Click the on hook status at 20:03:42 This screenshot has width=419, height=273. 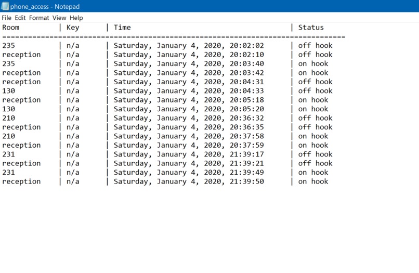pos(313,73)
